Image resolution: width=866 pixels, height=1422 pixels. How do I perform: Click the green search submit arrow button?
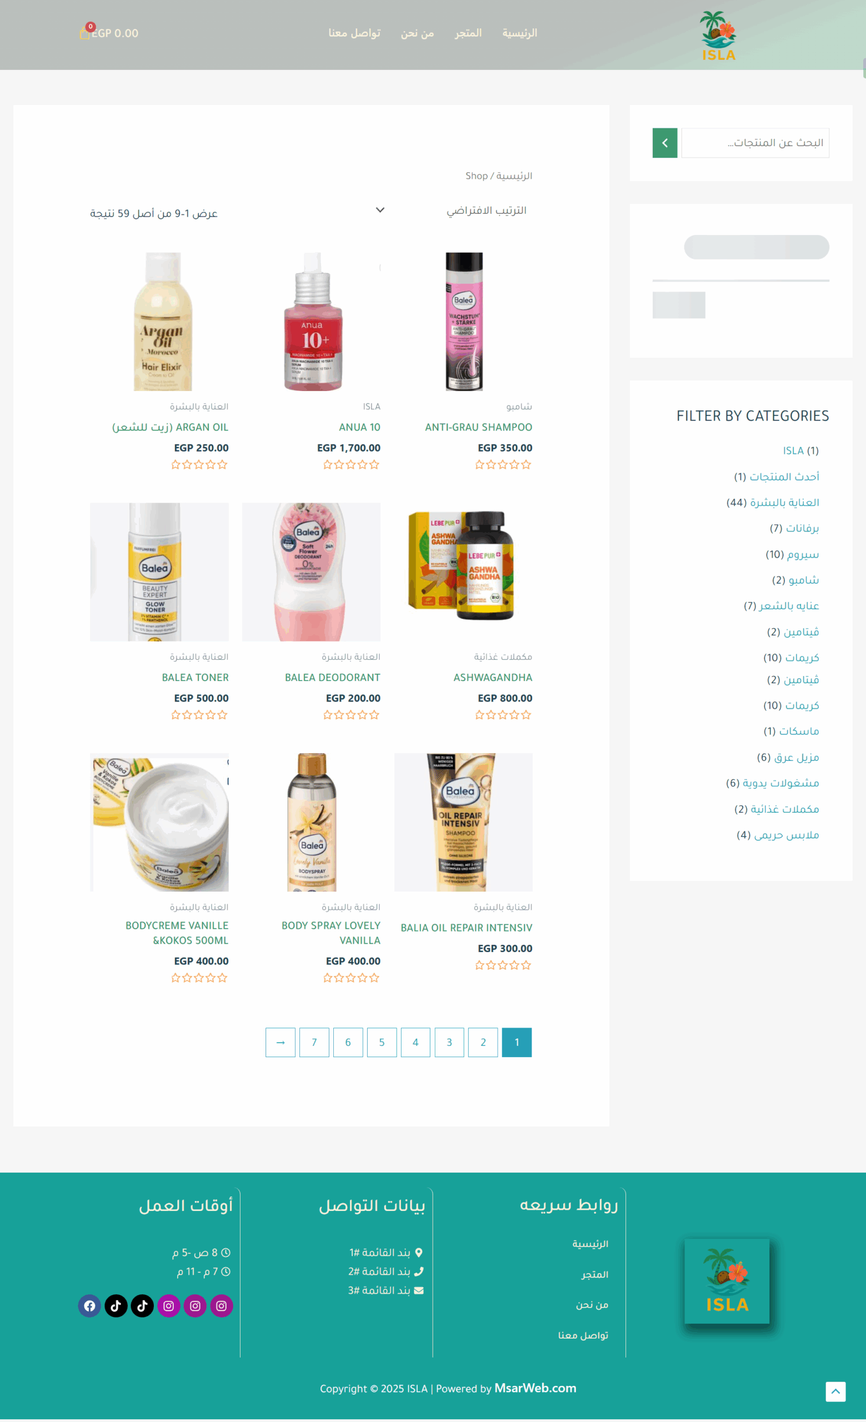(x=665, y=143)
